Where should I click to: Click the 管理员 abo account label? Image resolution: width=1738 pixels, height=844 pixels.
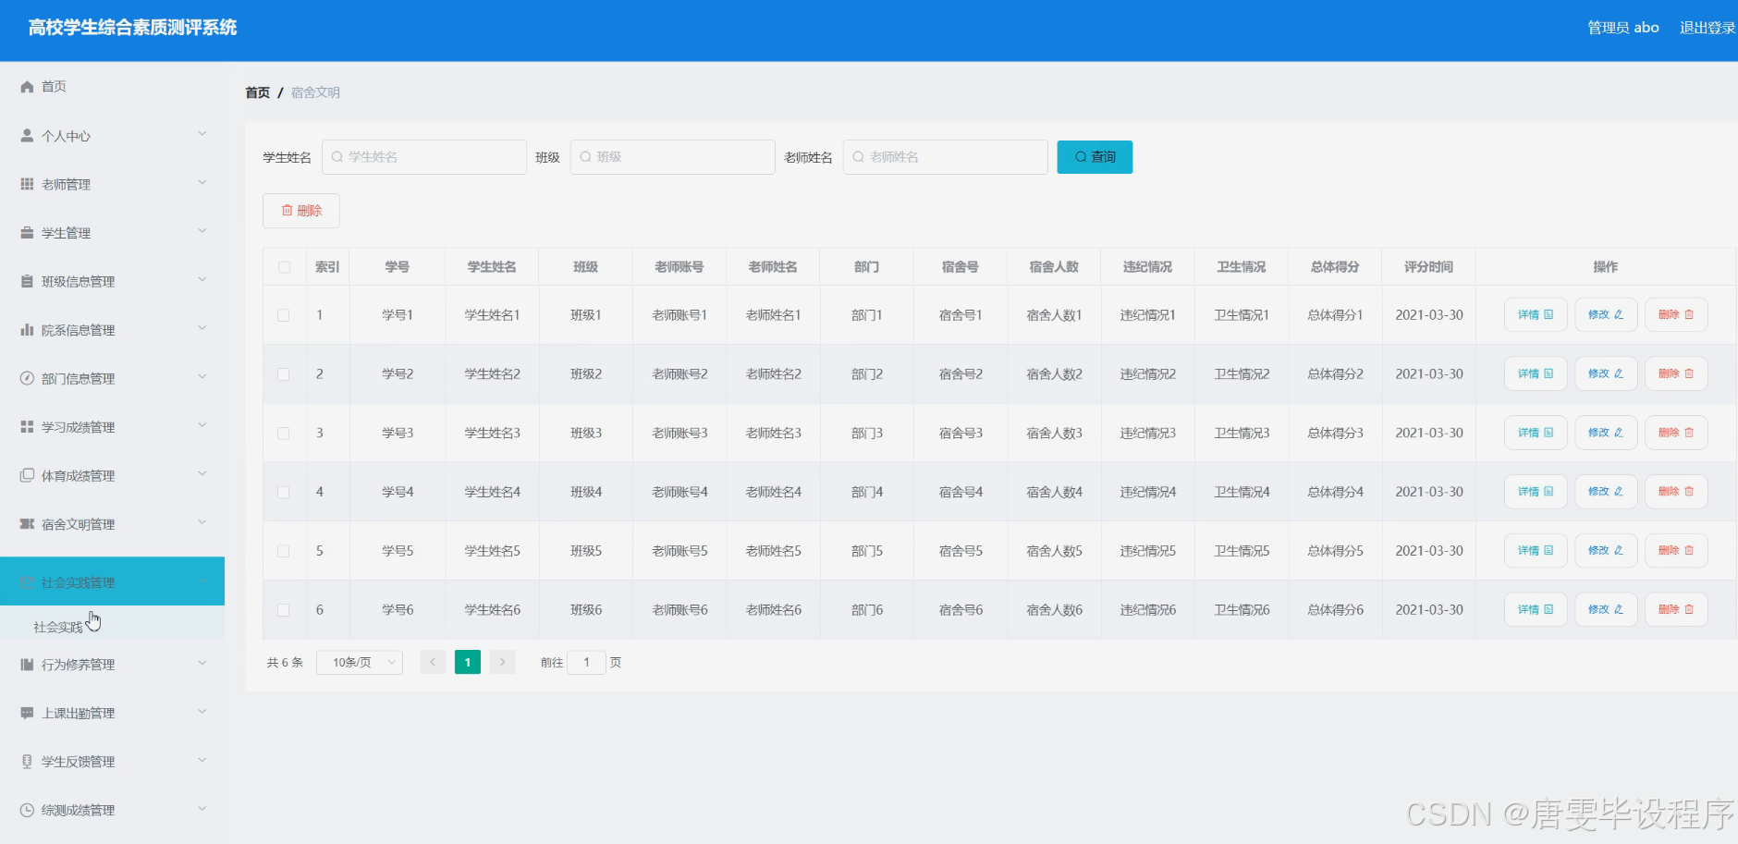[x=1623, y=28]
